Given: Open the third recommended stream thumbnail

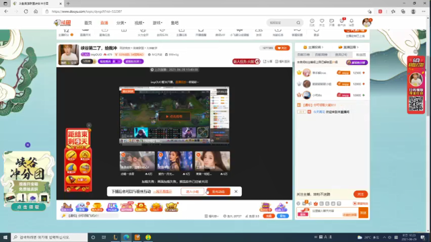Looking at the screenshot, I should (x=213, y=161).
